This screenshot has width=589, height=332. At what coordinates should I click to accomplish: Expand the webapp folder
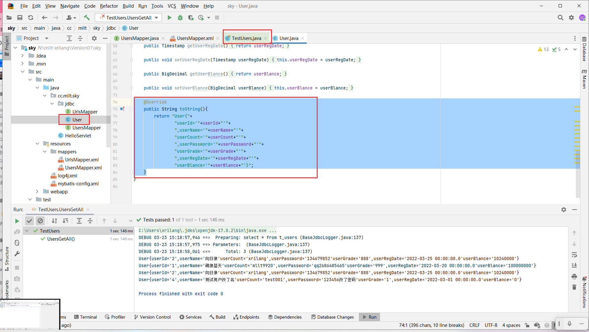[x=37, y=191]
